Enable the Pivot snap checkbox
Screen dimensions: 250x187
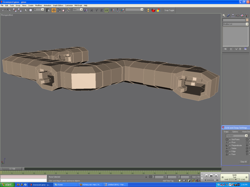tap(230, 142)
